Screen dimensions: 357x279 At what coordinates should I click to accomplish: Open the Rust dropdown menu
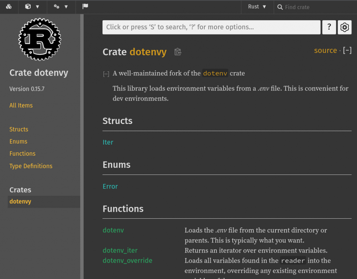tap(257, 7)
